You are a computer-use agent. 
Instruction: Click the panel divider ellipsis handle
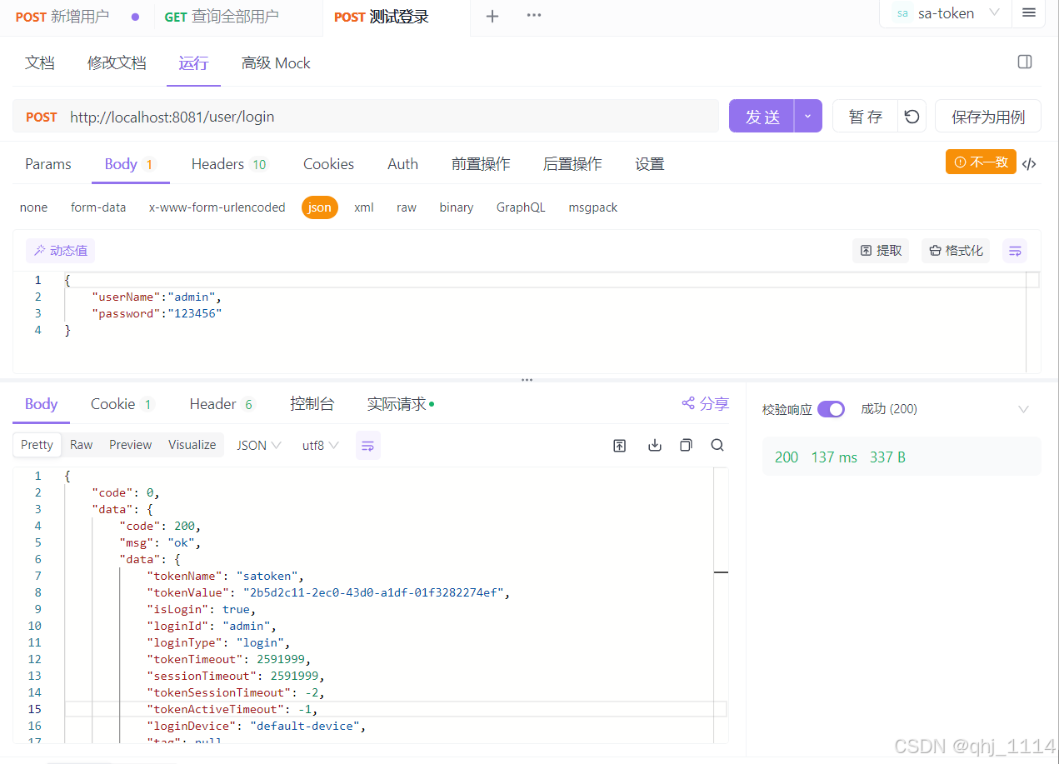527,379
